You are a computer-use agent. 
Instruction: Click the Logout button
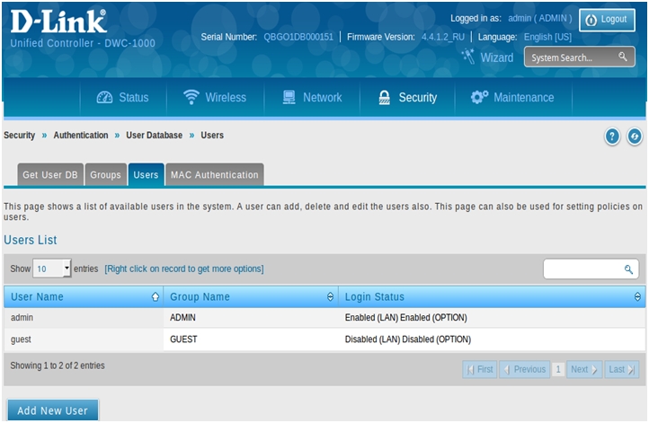(607, 20)
